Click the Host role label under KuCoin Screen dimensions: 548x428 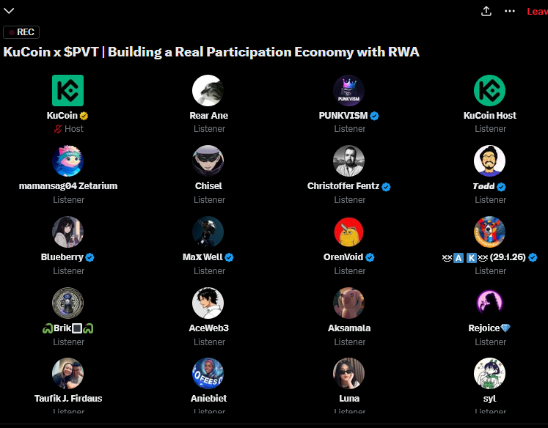pyautogui.click(x=74, y=129)
